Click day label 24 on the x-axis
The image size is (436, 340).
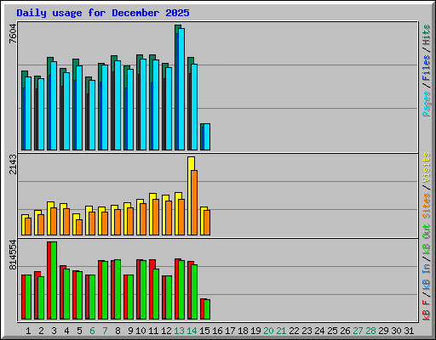click(319, 331)
